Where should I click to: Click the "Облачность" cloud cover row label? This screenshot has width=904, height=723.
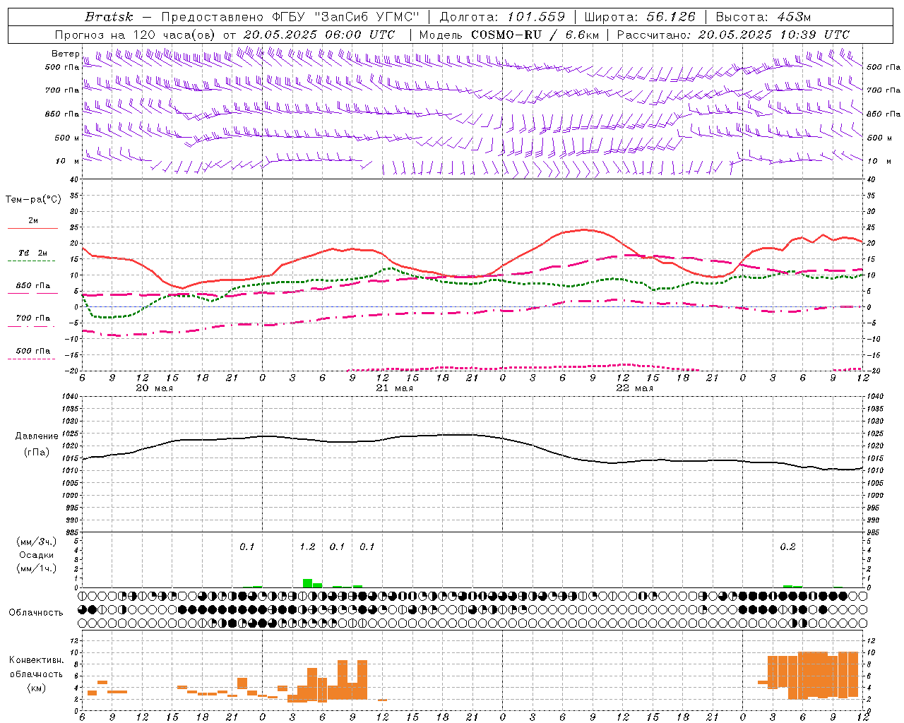tap(36, 613)
